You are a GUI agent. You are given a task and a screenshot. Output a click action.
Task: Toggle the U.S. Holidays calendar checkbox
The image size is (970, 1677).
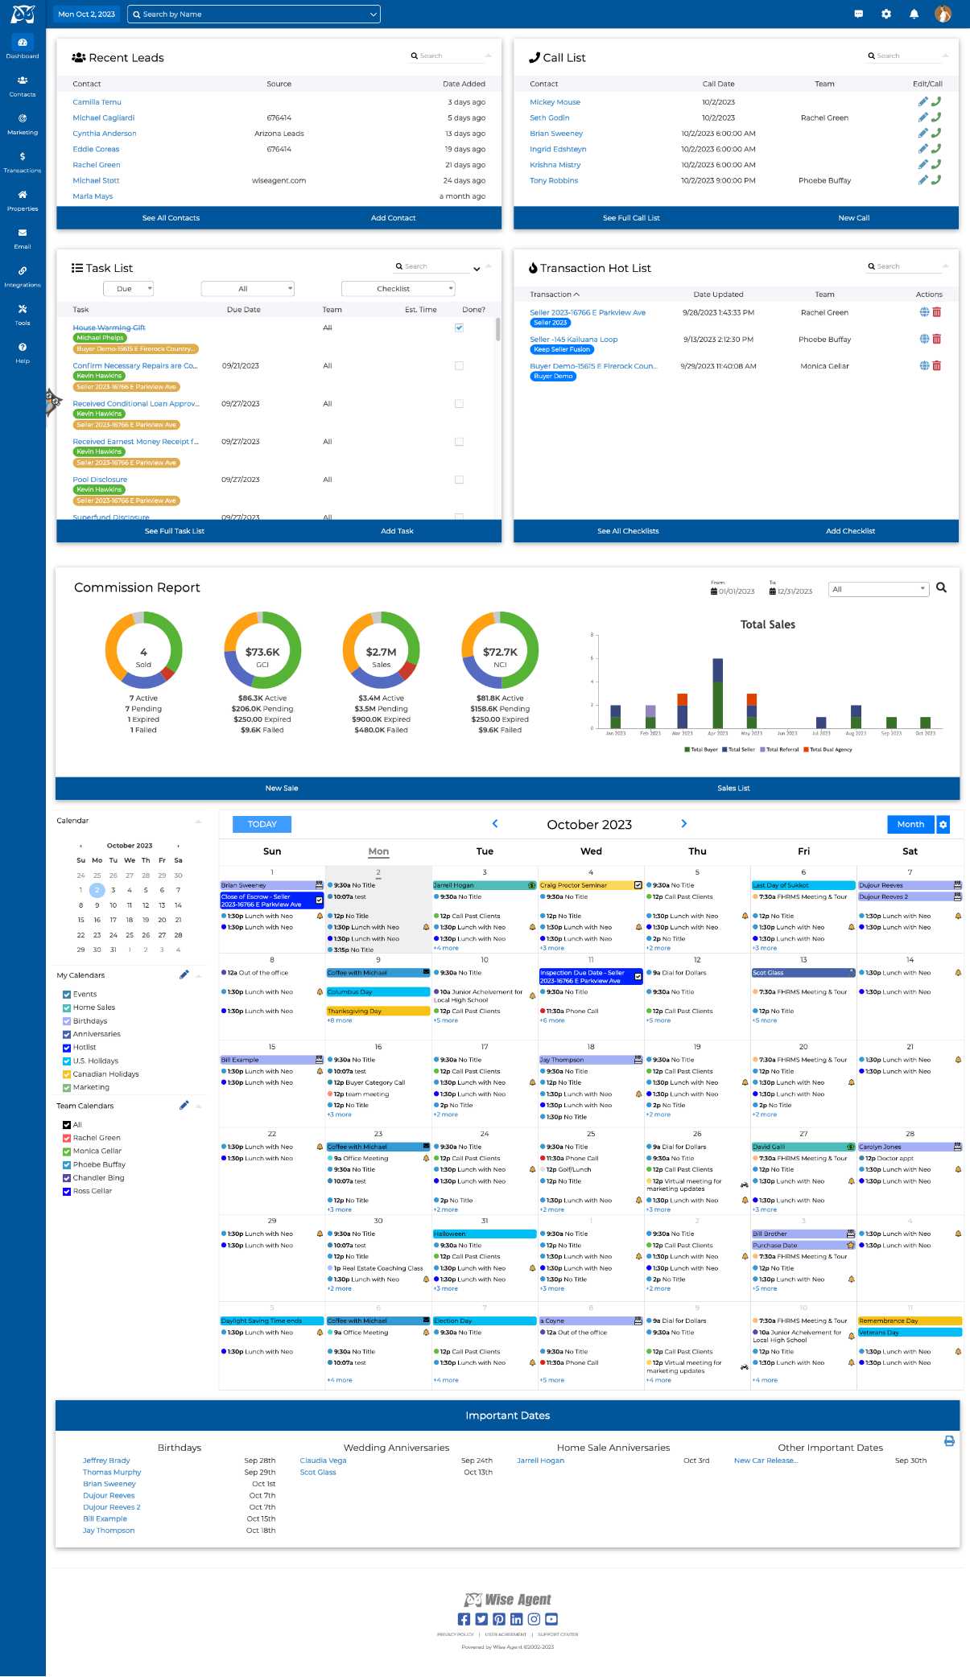click(67, 1061)
